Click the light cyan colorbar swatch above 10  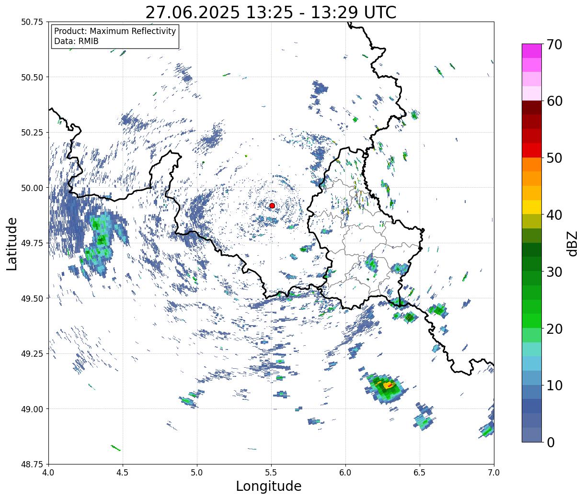[532, 363]
